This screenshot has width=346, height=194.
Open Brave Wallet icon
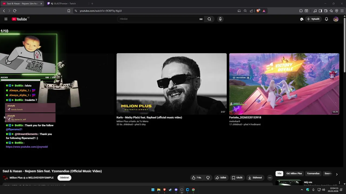tap(326, 11)
